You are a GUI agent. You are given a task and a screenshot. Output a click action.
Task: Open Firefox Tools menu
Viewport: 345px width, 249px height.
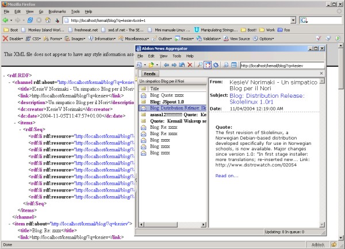pos(75,12)
